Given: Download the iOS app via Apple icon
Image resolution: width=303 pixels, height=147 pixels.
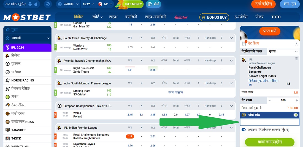Looking at the screenshot, I should pyautogui.click(x=36, y=4).
